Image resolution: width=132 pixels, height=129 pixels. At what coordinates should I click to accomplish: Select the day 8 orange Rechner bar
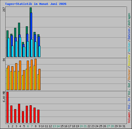point(36,75)
